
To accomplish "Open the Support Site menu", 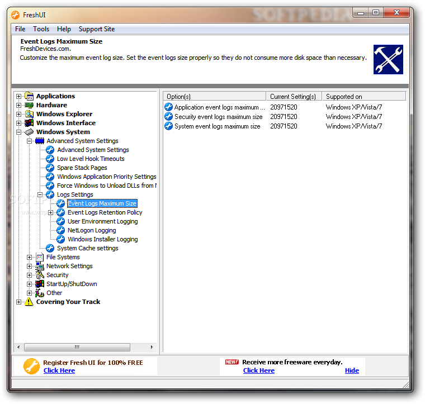I will click(x=97, y=29).
